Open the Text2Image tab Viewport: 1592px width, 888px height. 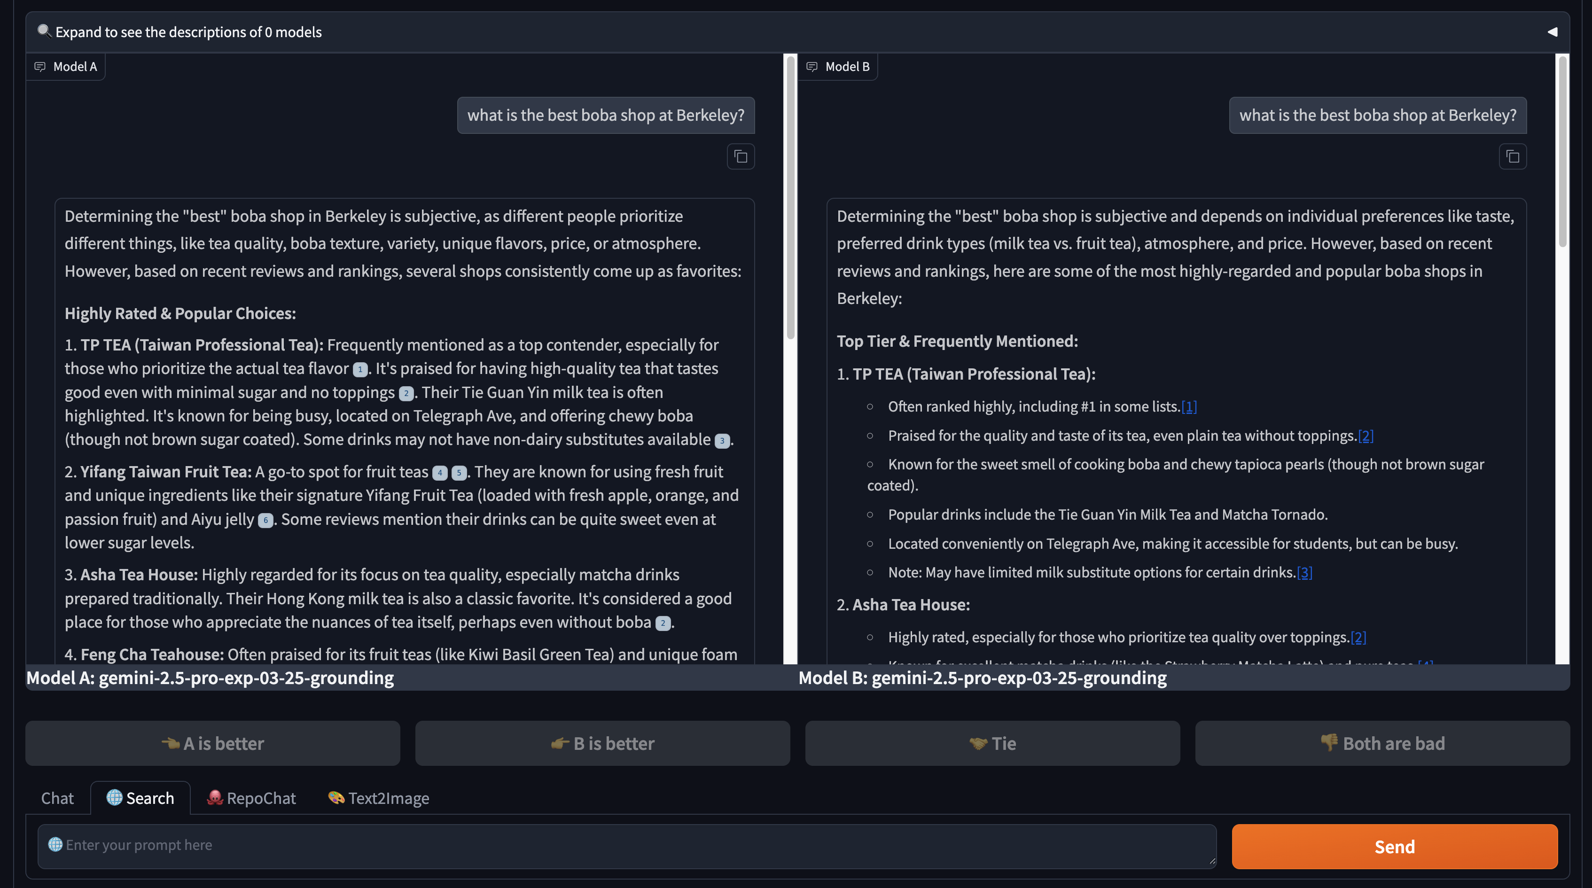(379, 798)
